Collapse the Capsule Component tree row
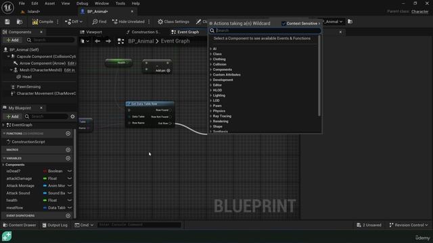 pyautogui.click(x=8, y=57)
